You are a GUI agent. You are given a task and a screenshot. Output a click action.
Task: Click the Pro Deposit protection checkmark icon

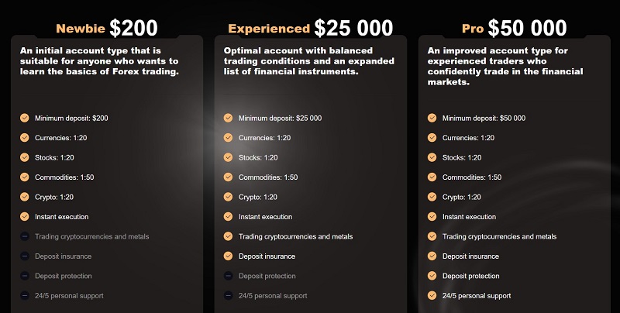pos(432,276)
